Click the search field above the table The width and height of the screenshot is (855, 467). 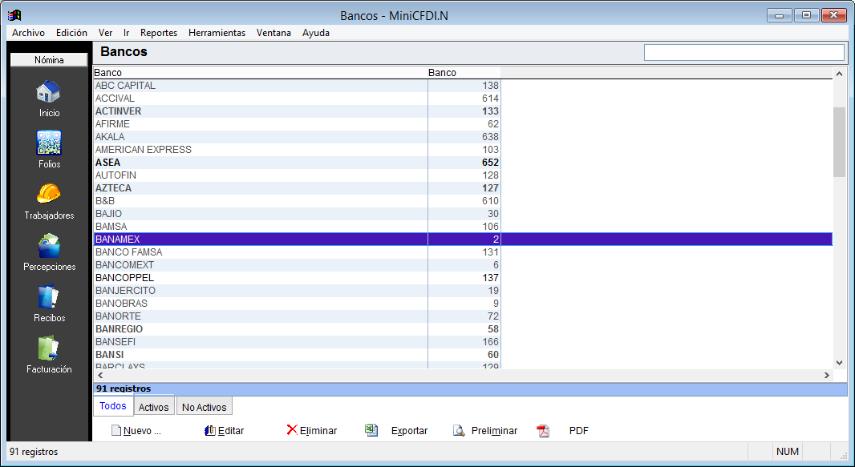[x=744, y=53]
